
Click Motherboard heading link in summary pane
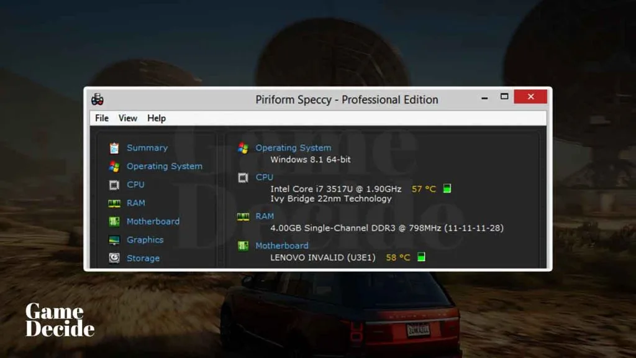(282, 246)
